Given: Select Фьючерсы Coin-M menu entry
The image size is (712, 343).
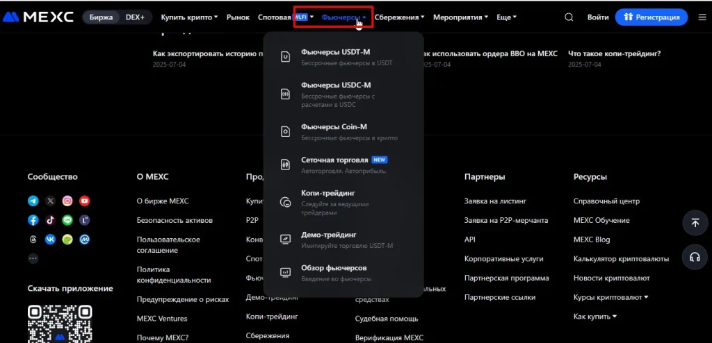Looking at the screenshot, I should (x=343, y=131).
